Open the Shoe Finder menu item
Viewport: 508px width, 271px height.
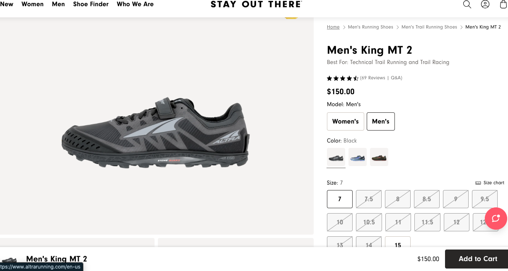pos(91,4)
